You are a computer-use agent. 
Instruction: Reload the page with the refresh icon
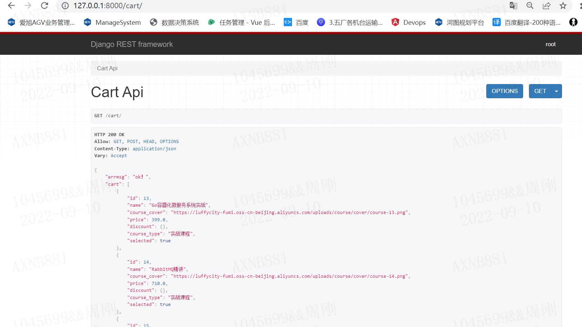pos(44,6)
